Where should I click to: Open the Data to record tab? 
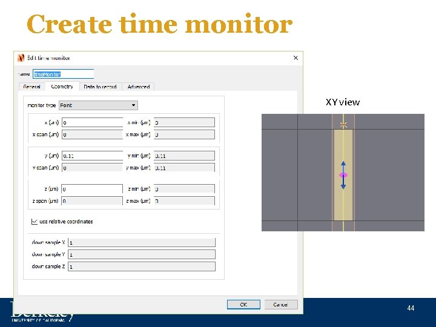click(x=100, y=87)
